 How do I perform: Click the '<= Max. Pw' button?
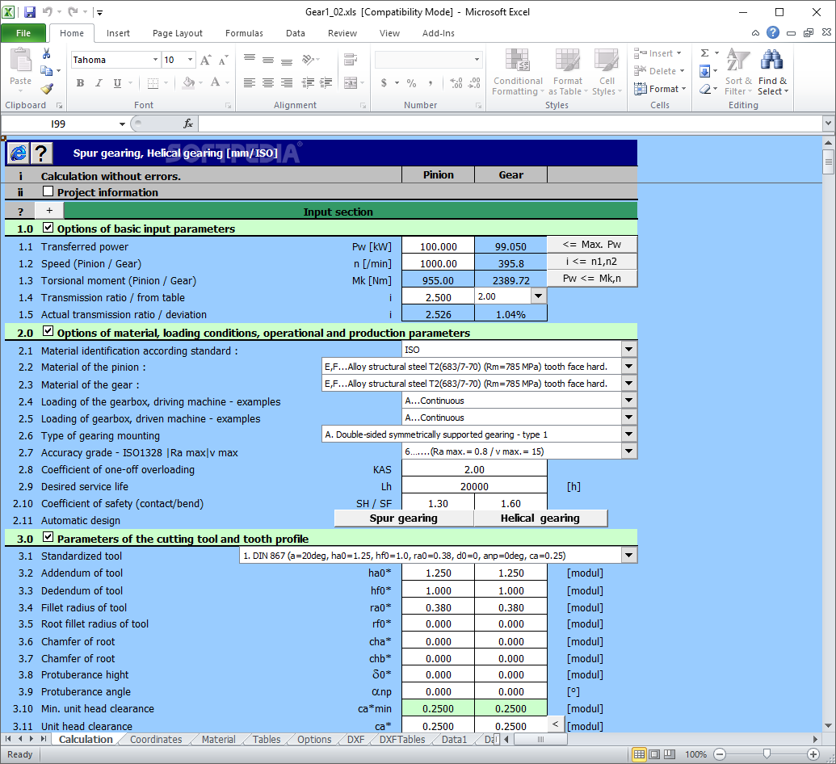coord(592,244)
